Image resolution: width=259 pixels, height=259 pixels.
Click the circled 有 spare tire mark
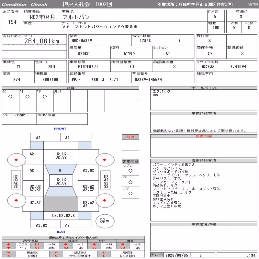tap(102, 221)
